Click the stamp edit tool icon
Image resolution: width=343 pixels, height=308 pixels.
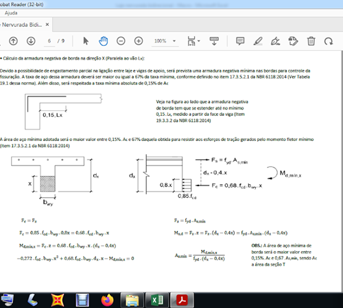(x=293, y=41)
